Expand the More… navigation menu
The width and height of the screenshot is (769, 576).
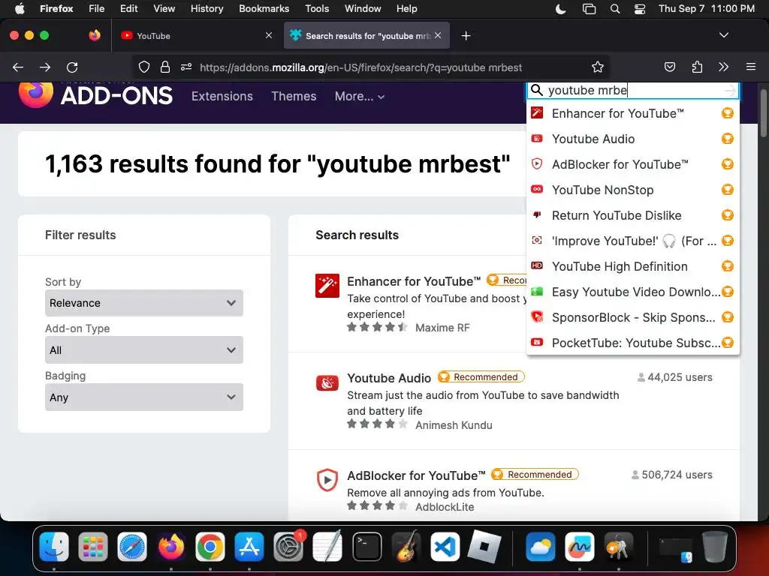[x=360, y=97]
